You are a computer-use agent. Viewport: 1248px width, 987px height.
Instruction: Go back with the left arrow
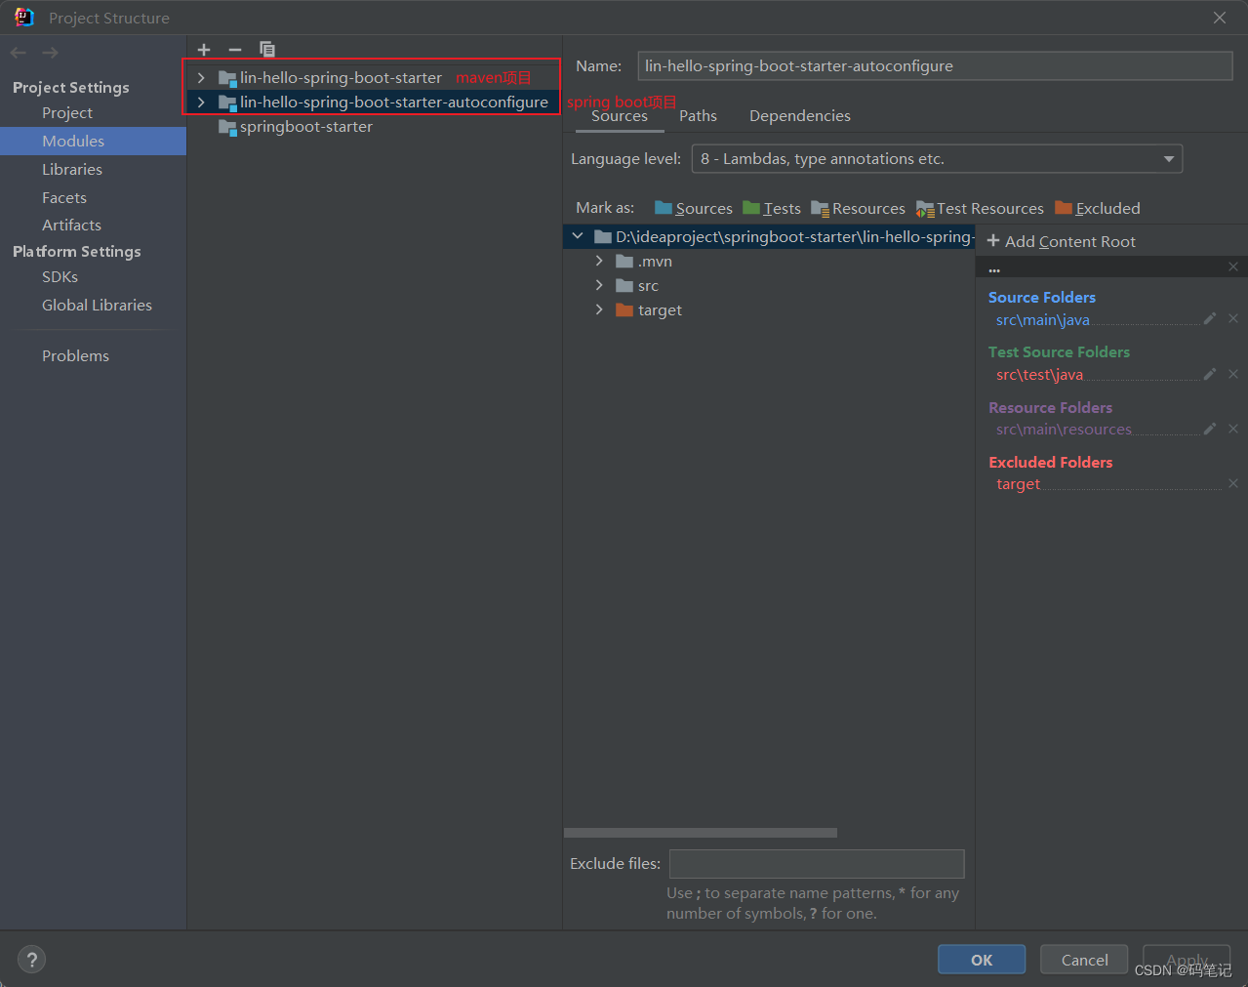click(19, 53)
